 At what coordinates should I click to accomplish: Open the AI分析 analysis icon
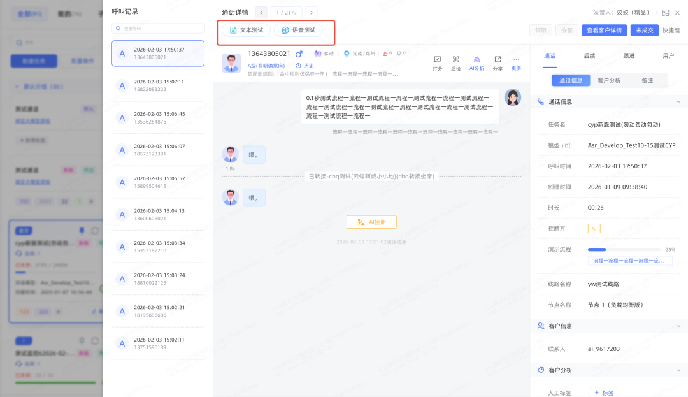477,59
